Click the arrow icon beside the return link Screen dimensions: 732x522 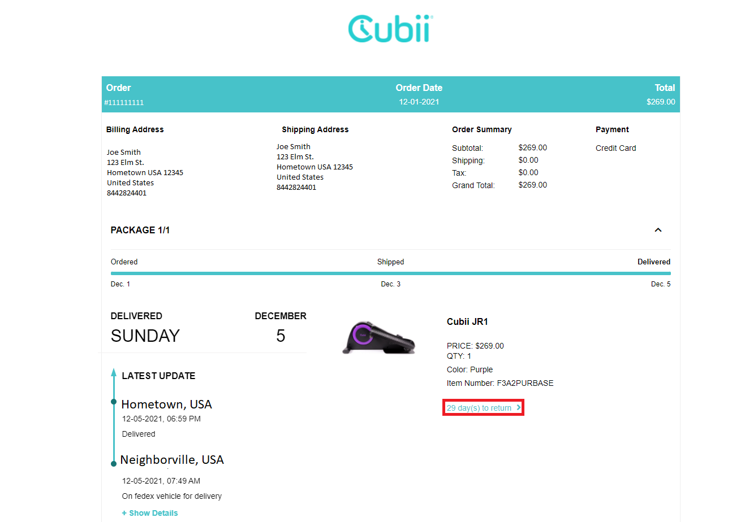[519, 407]
